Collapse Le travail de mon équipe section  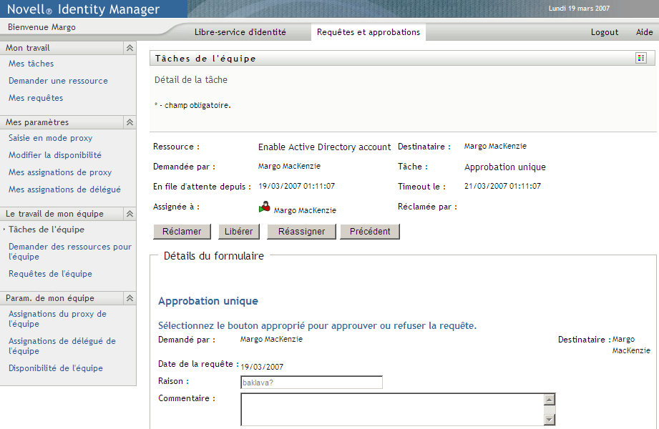pyautogui.click(x=130, y=214)
